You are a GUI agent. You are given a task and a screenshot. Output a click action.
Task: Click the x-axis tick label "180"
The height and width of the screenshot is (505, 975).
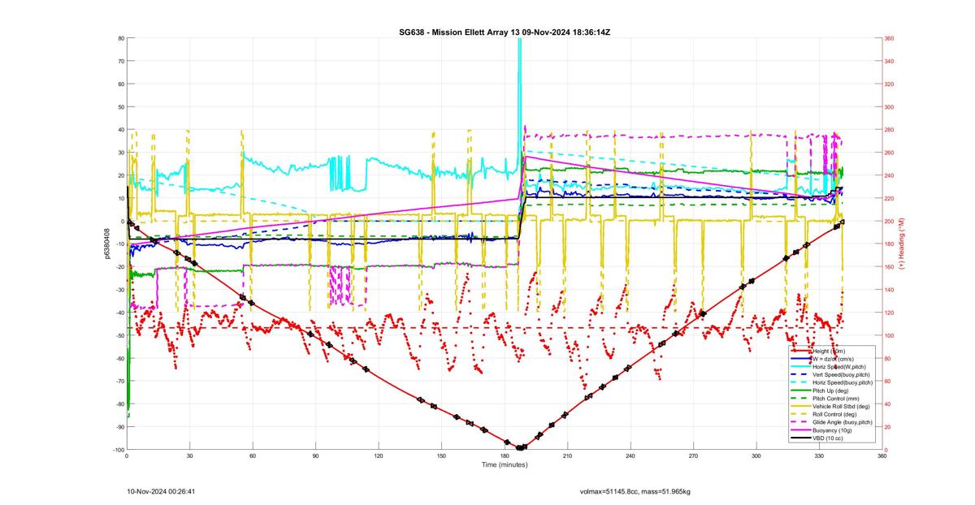point(505,456)
